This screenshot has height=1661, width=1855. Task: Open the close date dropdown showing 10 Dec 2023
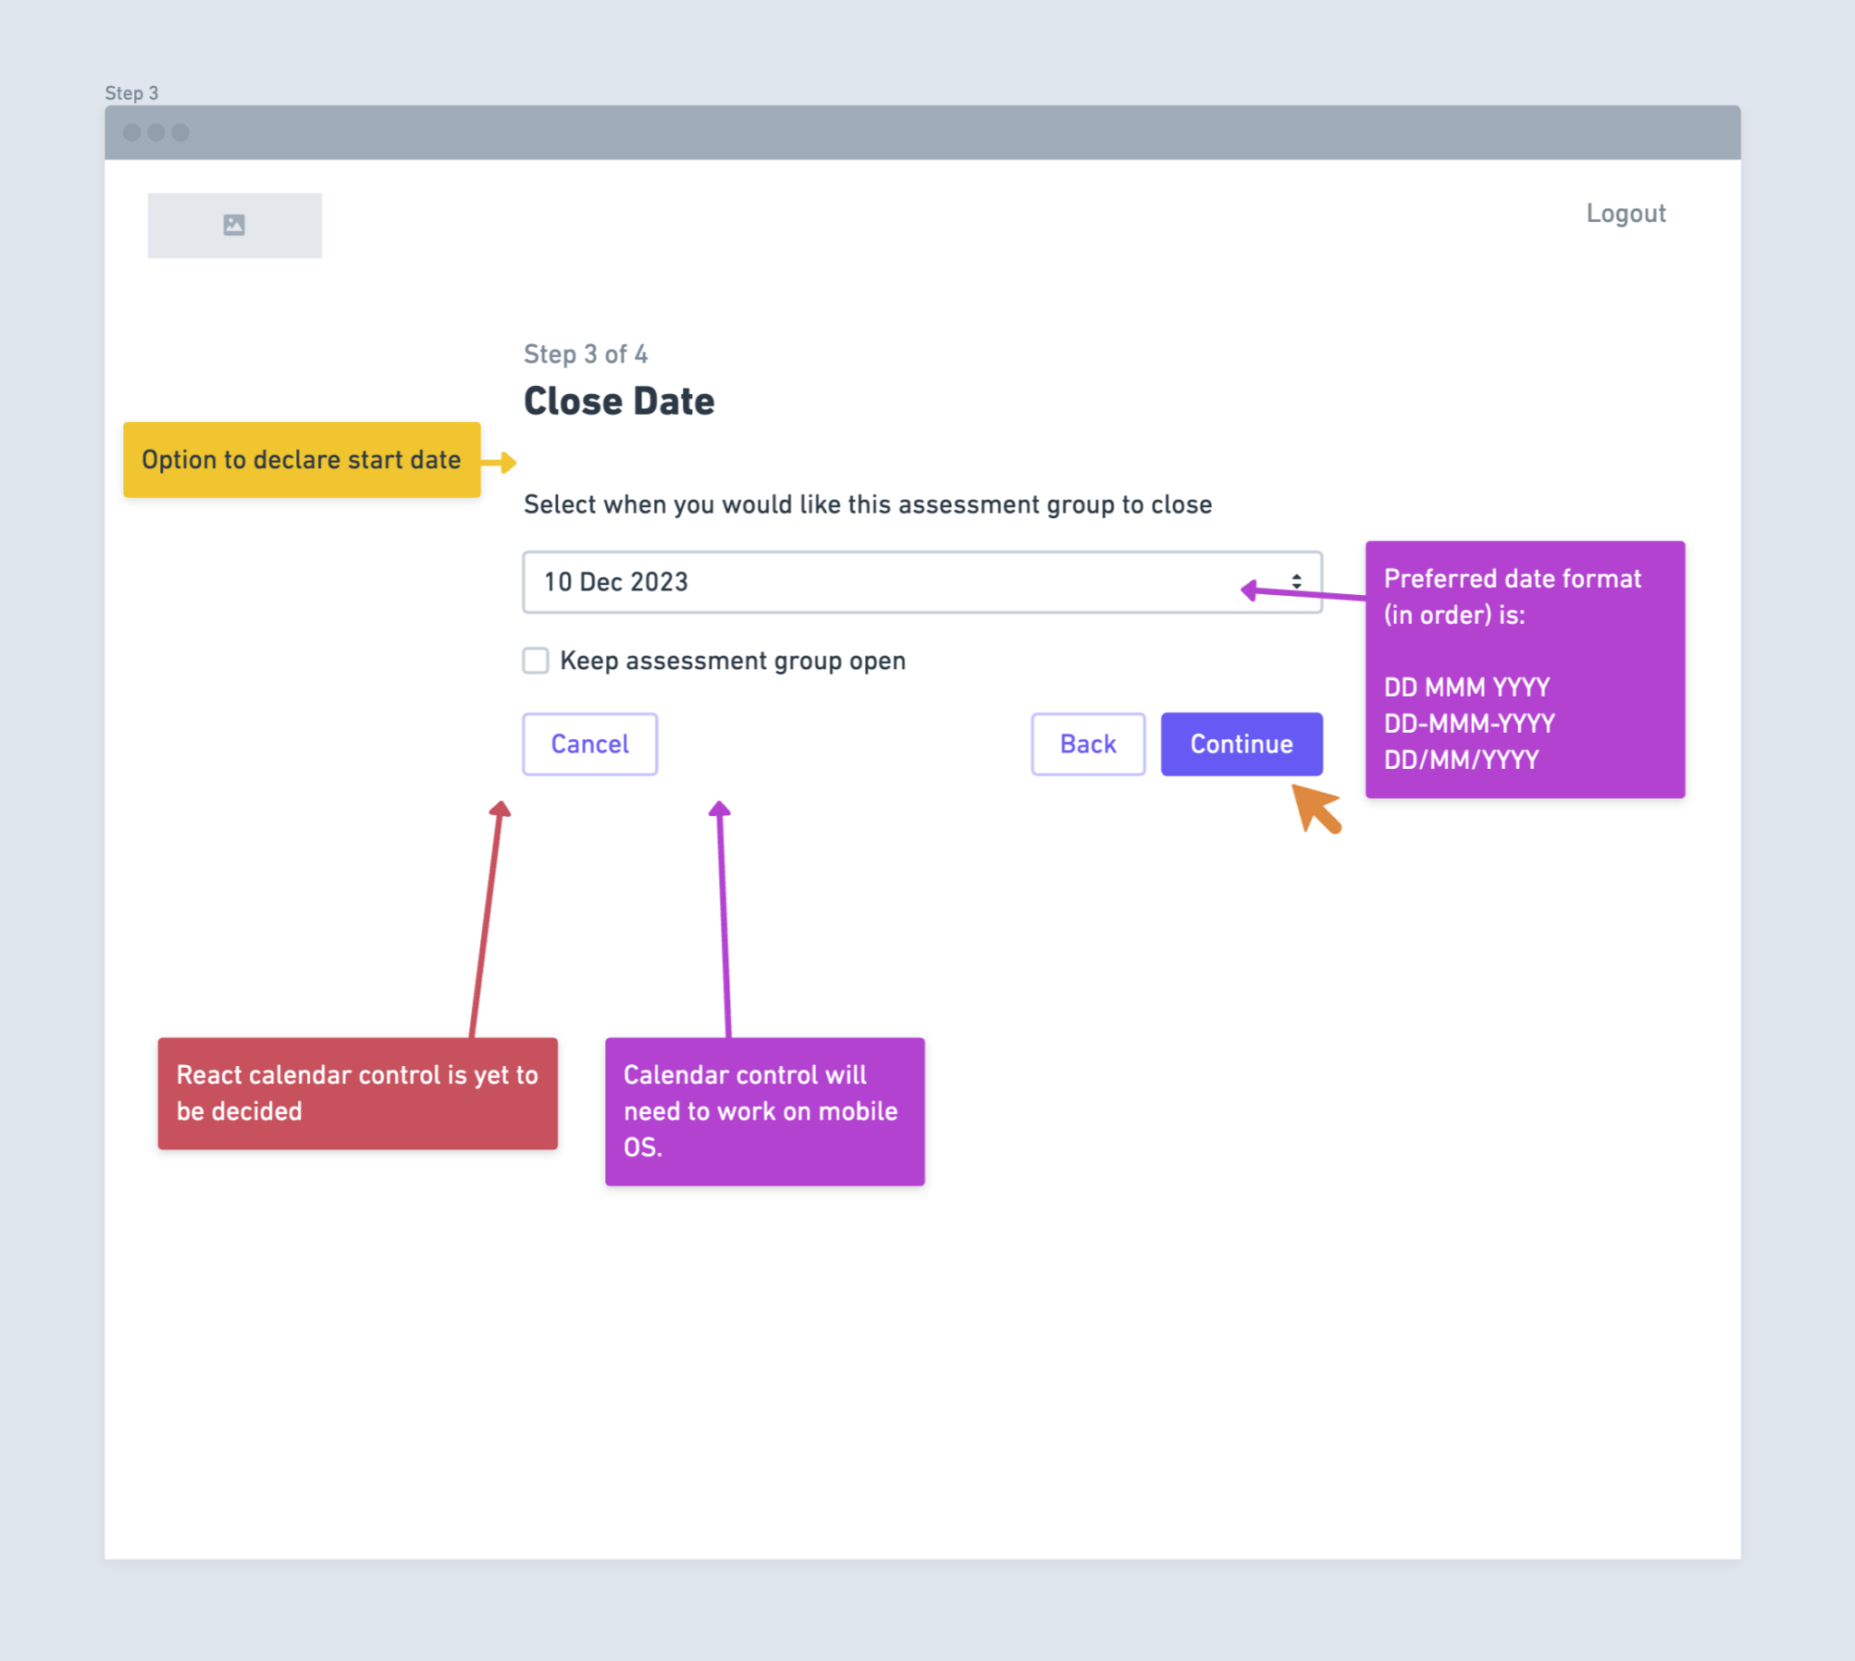pos(922,582)
